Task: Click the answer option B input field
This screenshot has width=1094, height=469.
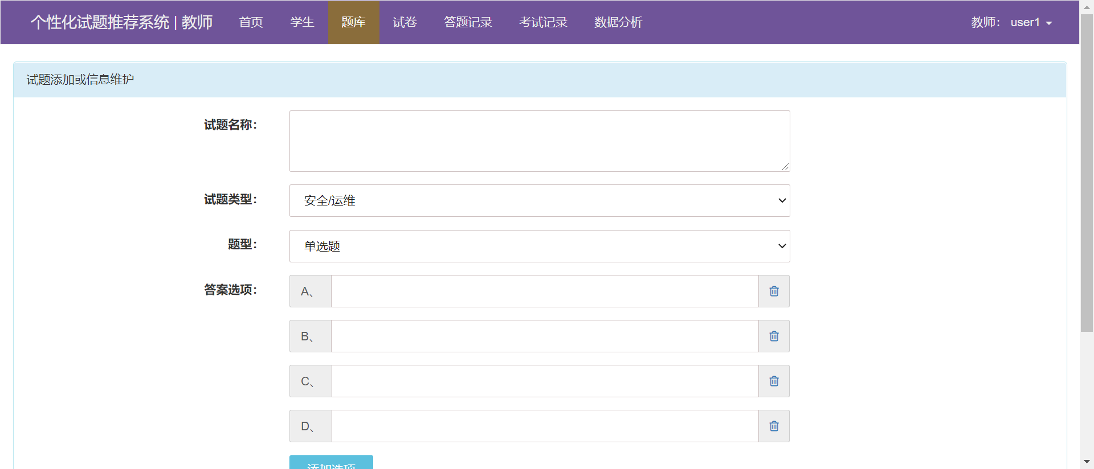Action: (545, 336)
